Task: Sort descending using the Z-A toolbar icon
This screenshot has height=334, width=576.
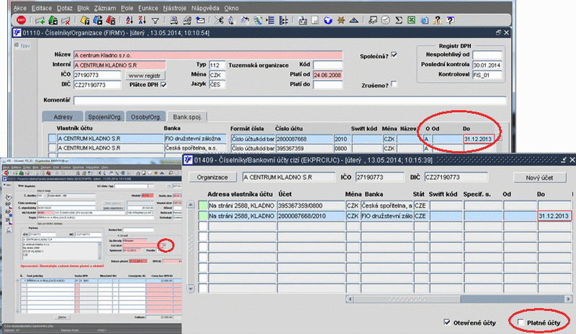Action: tap(143, 21)
